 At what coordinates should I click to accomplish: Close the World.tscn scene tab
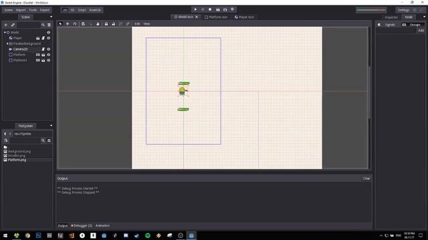pos(197,17)
